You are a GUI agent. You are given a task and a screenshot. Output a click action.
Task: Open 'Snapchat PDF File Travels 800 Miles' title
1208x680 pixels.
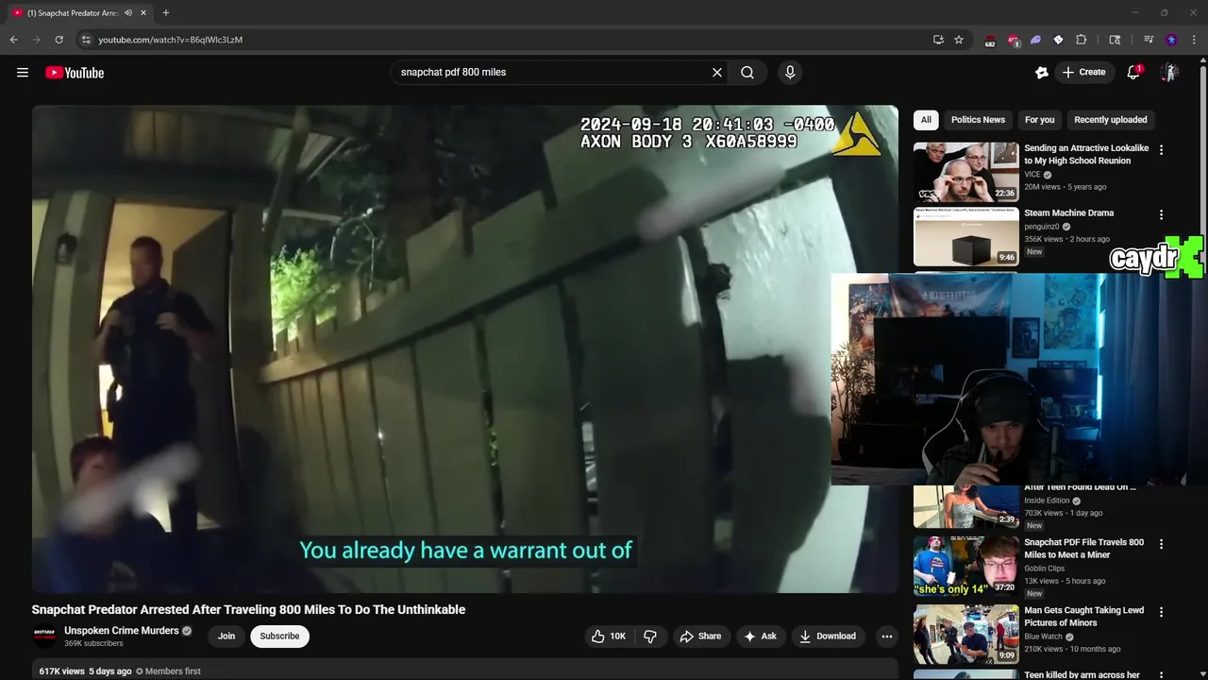tap(1083, 549)
